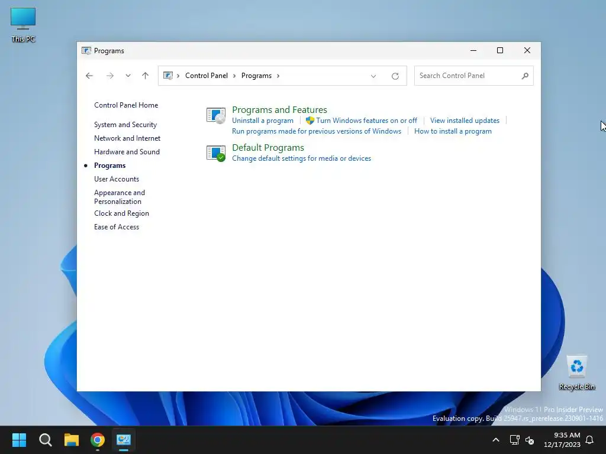Image resolution: width=606 pixels, height=454 pixels.
Task: Show hidden tray icons chevron
Action: coord(496,440)
